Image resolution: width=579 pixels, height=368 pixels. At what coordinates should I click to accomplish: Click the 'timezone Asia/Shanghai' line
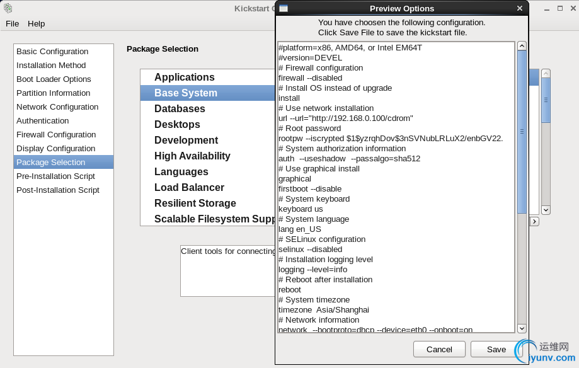click(x=323, y=310)
